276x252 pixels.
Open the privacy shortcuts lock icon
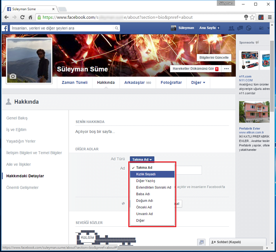pyautogui.click(x=260, y=28)
